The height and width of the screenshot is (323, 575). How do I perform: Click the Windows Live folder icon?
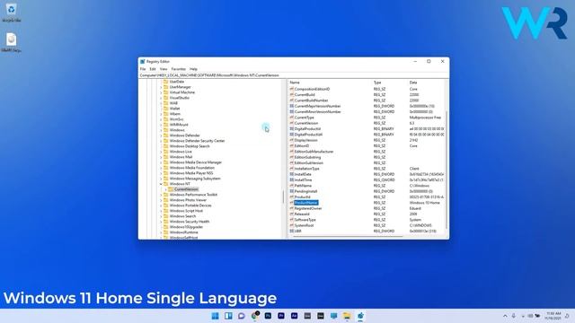tap(165, 152)
